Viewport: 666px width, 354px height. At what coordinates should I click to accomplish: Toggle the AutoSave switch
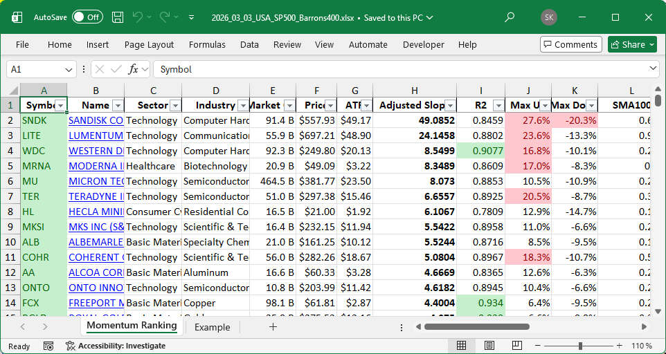[x=87, y=17]
